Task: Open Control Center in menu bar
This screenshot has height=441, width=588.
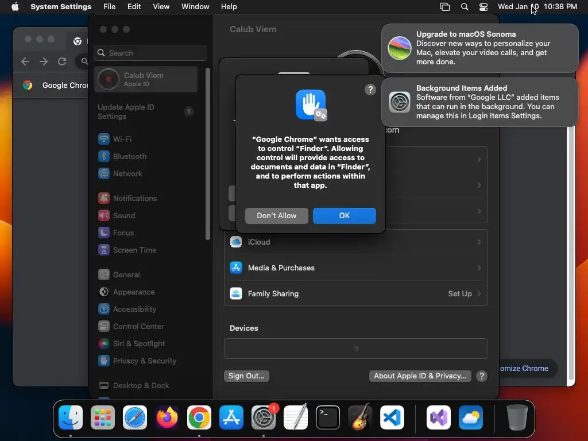Action: pos(483,7)
